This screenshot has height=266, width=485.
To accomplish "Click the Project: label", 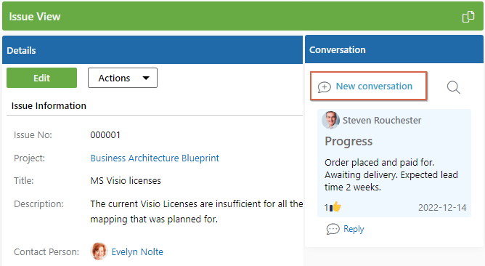I will point(29,158).
